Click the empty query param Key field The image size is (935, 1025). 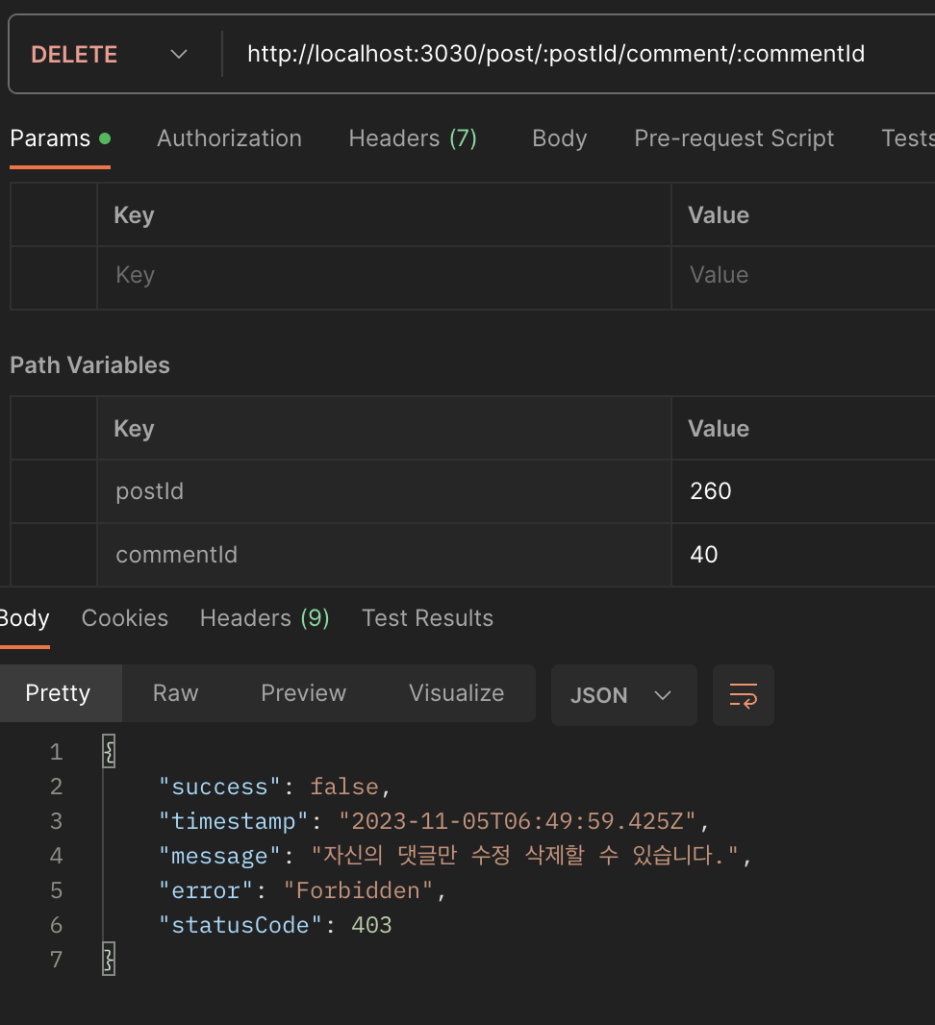point(385,277)
